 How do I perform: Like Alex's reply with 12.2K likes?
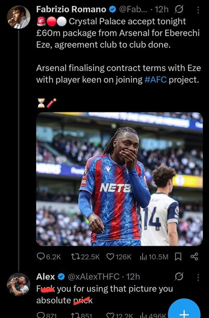click(x=120, y=315)
